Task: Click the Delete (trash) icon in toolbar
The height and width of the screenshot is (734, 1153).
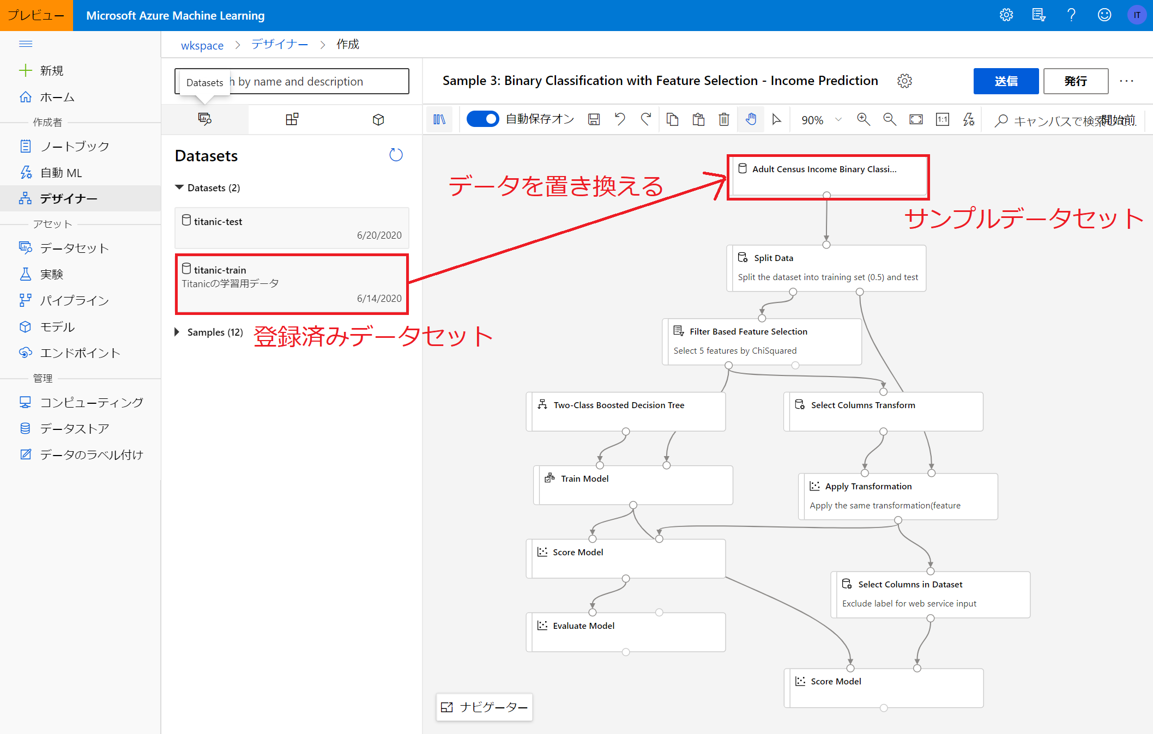Action: 724,119
